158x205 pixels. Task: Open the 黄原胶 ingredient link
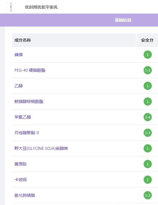click(x=21, y=164)
